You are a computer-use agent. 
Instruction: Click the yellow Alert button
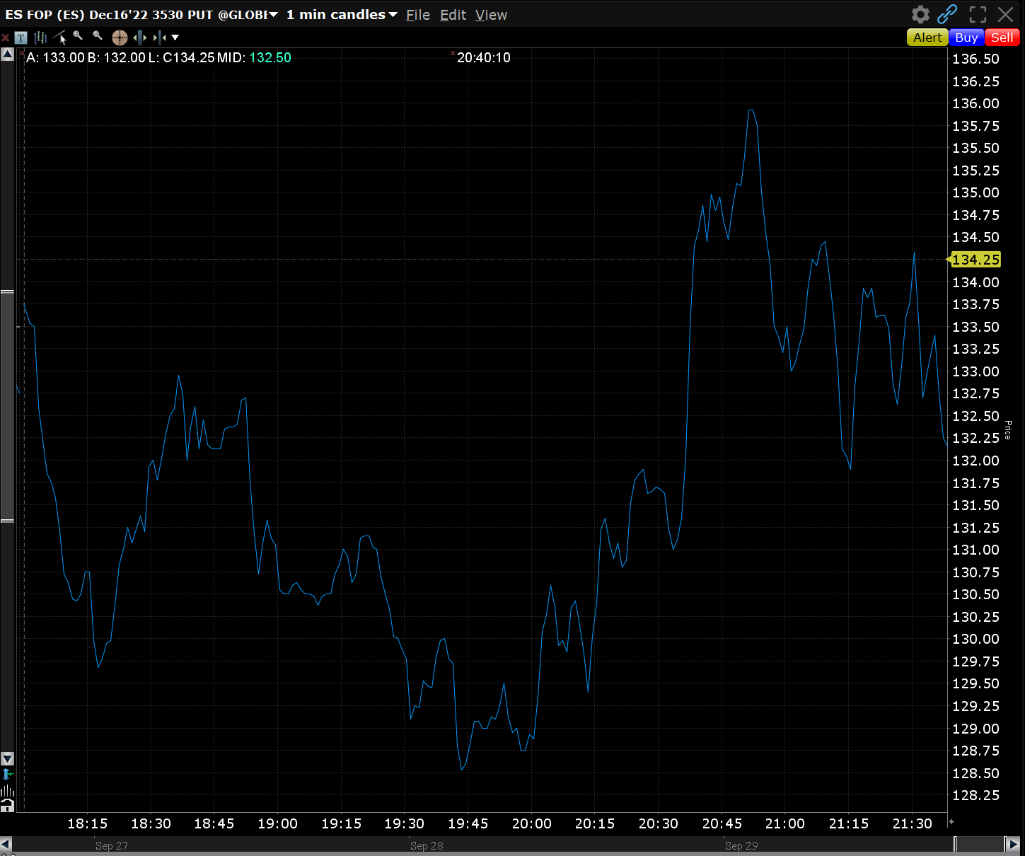point(927,37)
